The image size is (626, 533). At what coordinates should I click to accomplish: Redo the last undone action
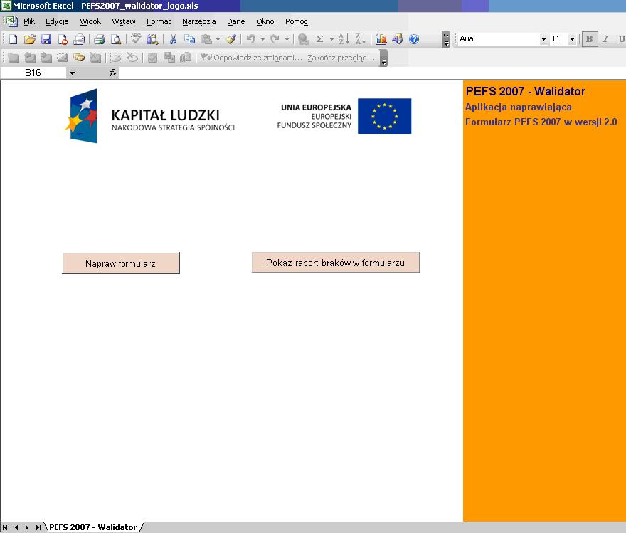coord(275,39)
